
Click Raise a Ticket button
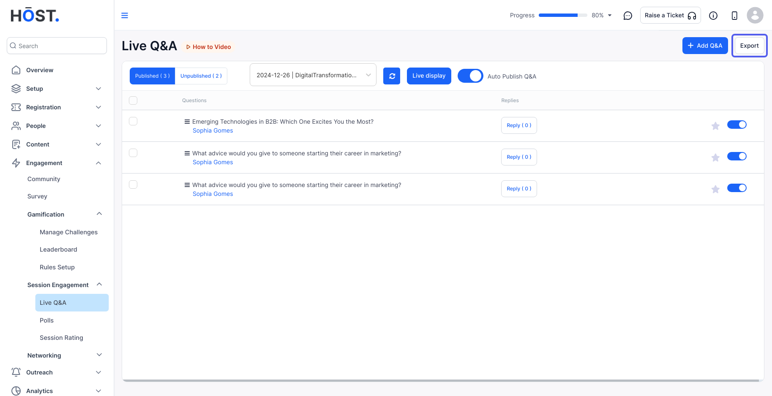coord(670,15)
